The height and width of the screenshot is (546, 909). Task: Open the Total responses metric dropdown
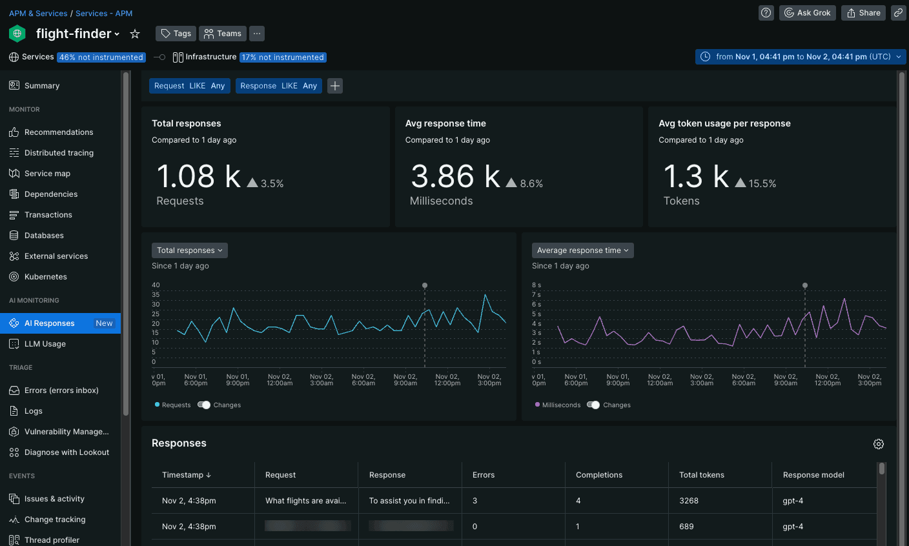[189, 250]
